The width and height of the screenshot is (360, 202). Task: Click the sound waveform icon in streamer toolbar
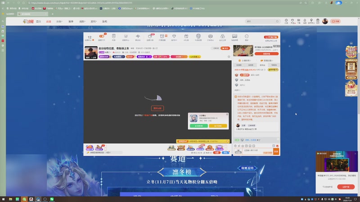click(x=138, y=36)
